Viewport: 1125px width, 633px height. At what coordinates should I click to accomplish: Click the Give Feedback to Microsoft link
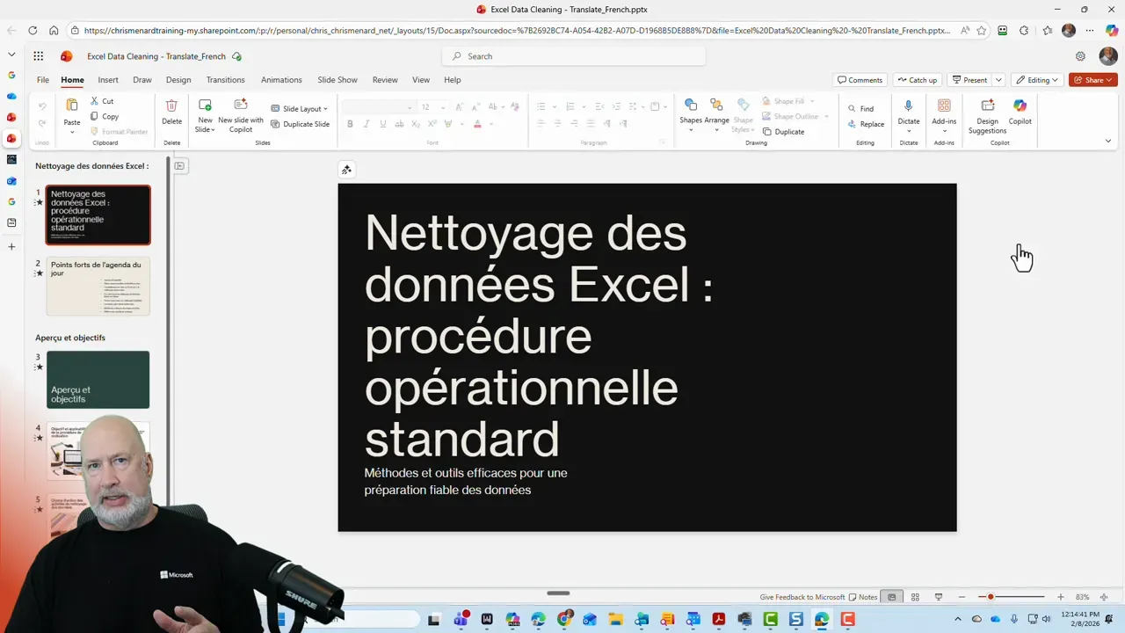click(x=801, y=597)
